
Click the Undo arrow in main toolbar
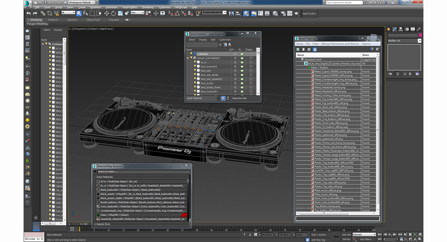[x=28, y=13]
